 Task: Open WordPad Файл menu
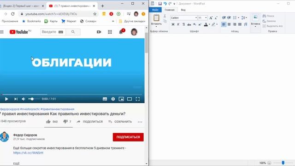point(155,10)
